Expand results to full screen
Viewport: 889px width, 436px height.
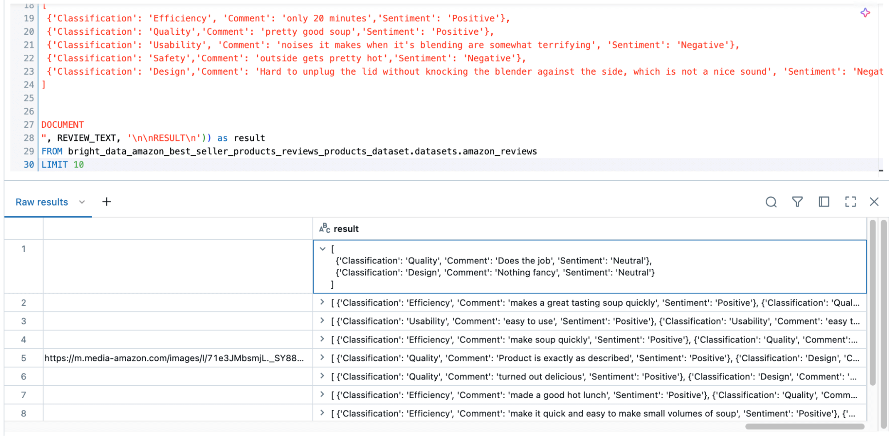tap(850, 202)
